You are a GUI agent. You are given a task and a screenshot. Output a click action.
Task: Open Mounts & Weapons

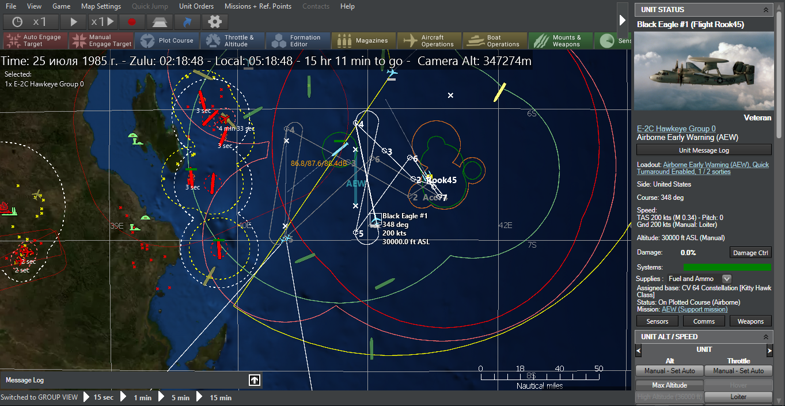tap(561, 41)
